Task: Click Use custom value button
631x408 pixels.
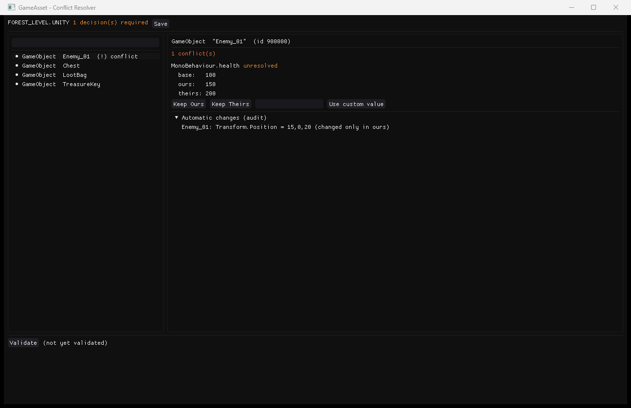Action: tap(356, 104)
